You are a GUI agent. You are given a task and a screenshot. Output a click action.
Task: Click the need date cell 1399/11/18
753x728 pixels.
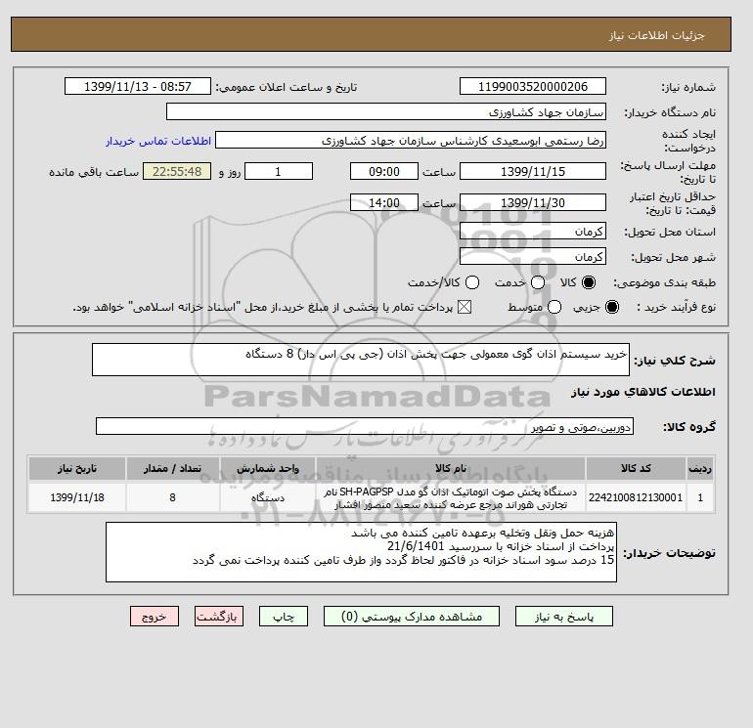(x=77, y=497)
